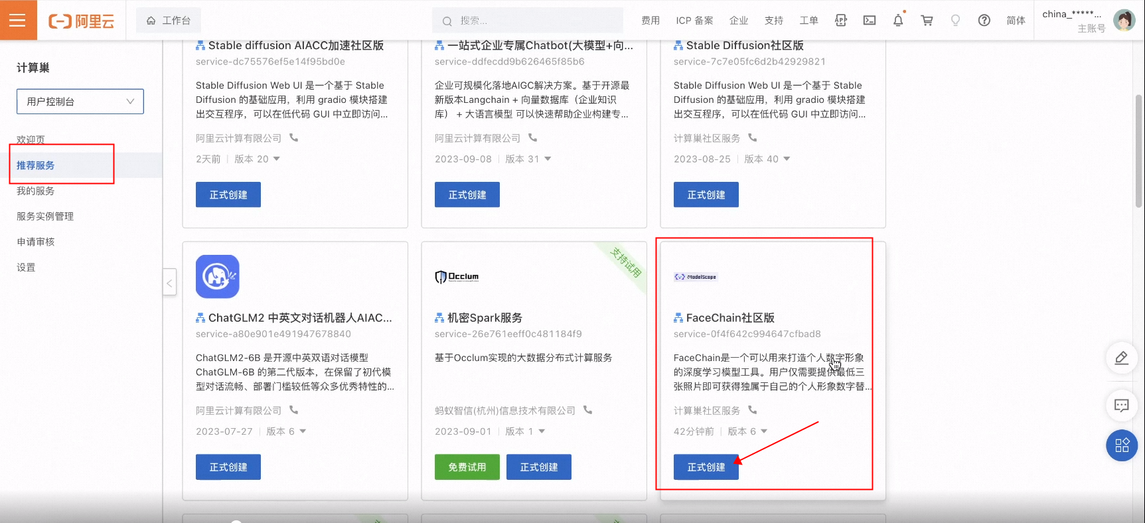Click phone icon on the ChatGLM2 card
The width and height of the screenshot is (1145, 523).
pos(293,410)
